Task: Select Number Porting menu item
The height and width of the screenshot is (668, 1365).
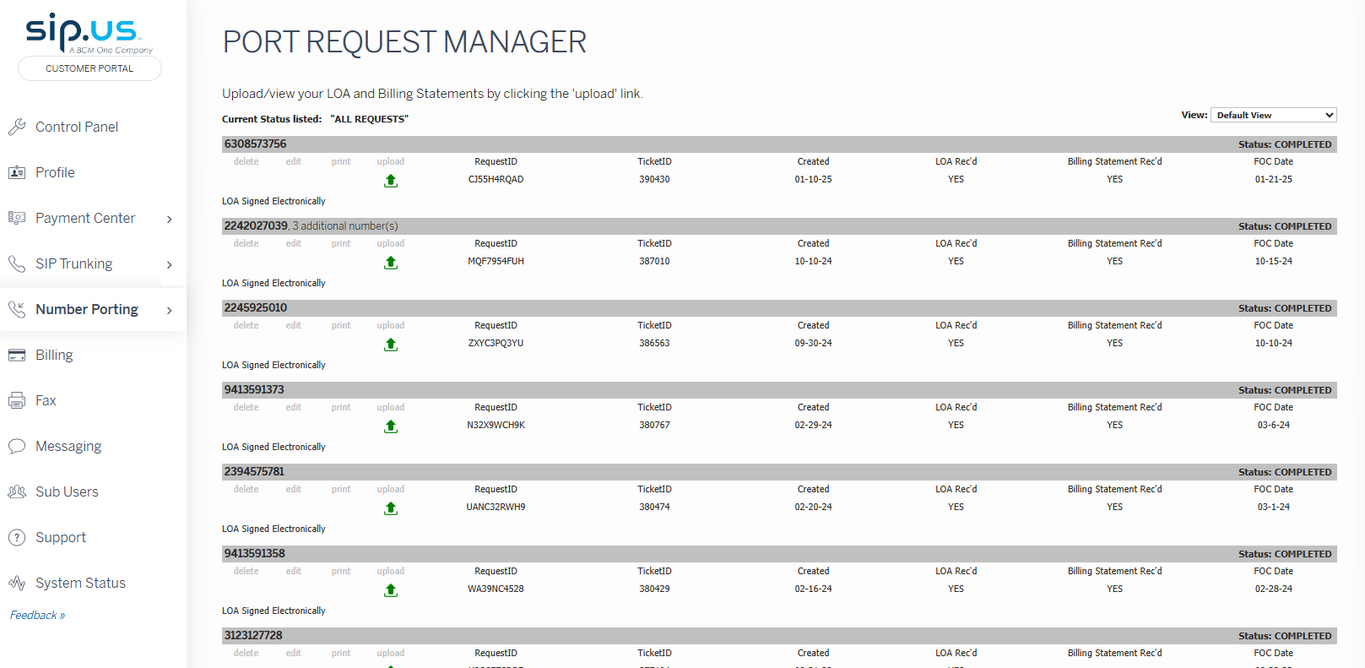Action: (x=87, y=309)
